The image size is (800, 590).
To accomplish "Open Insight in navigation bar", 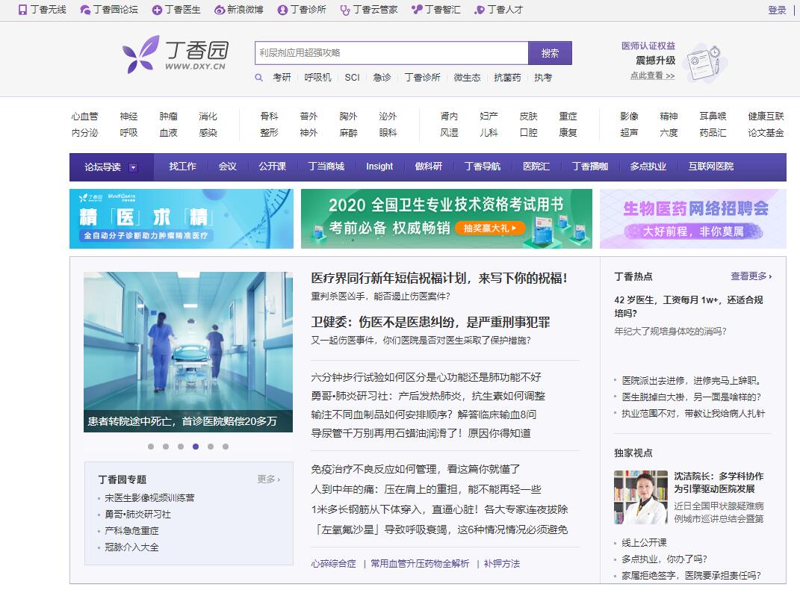I will tap(379, 167).
